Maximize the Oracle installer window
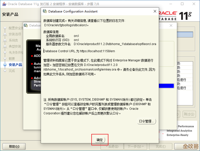 [182, 4]
